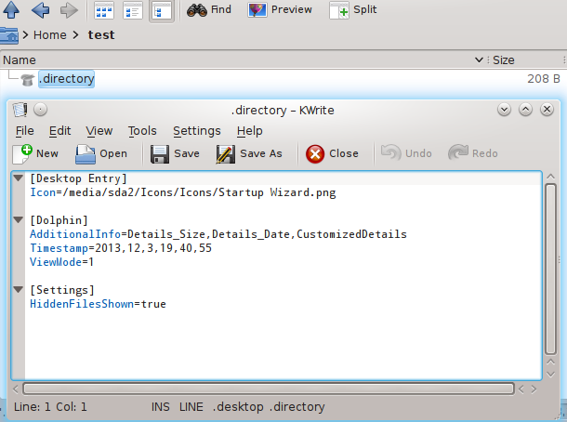Viewport: 567px width, 422px height.
Task: Open the View menu
Action: pyautogui.click(x=99, y=131)
